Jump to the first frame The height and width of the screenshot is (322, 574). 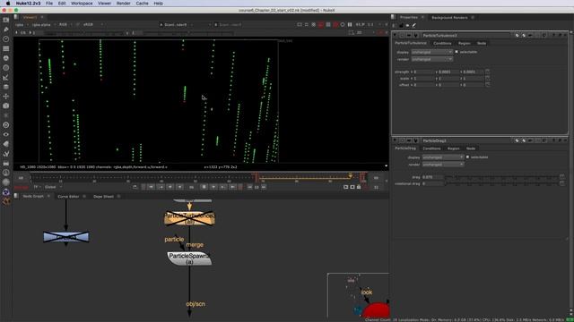[x=151, y=187]
